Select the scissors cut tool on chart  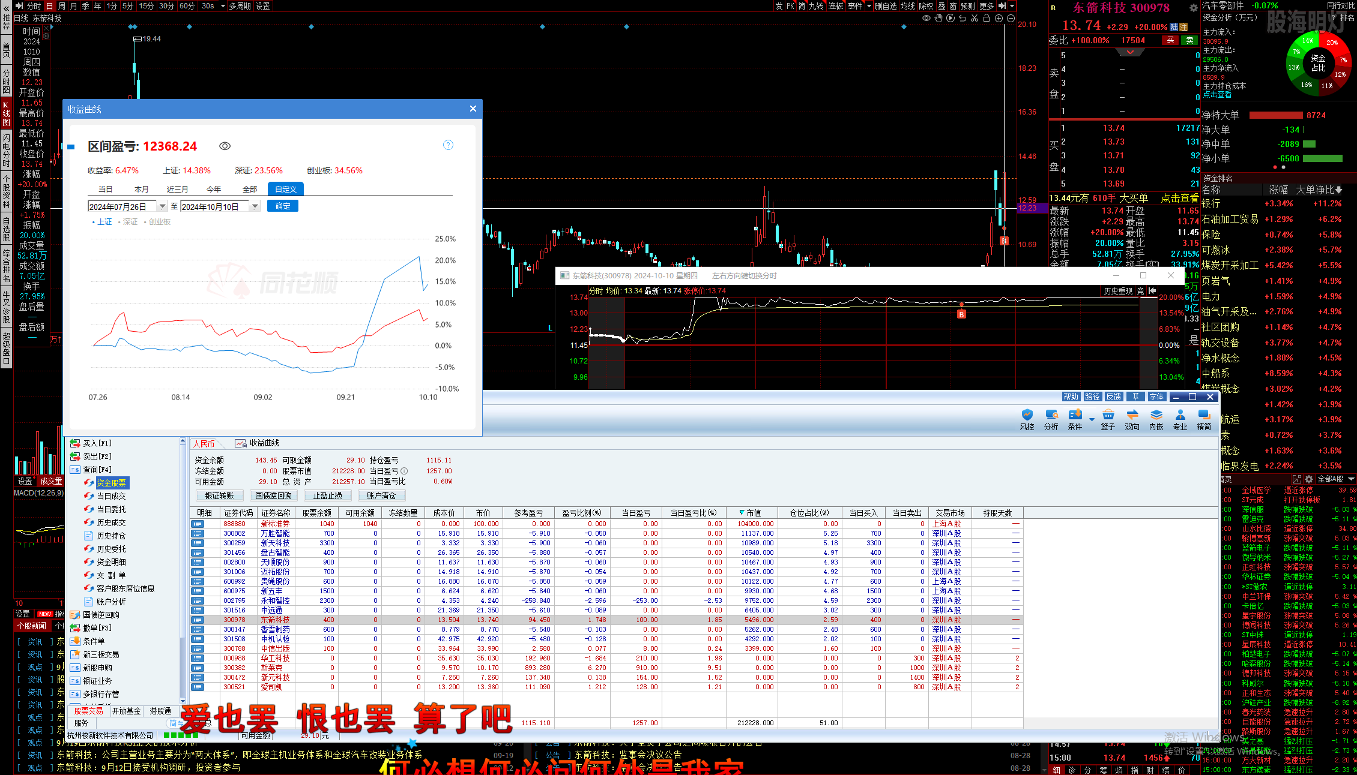coord(975,18)
